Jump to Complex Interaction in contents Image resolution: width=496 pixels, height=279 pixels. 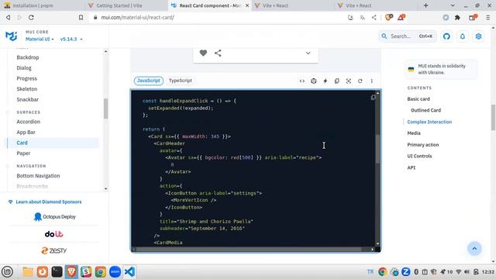429,122
